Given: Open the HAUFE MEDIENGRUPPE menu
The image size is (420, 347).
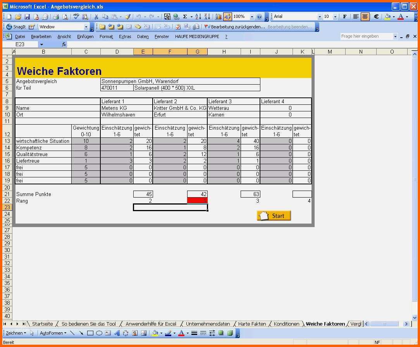Looking at the screenshot, I should pyautogui.click(x=197, y=36).
